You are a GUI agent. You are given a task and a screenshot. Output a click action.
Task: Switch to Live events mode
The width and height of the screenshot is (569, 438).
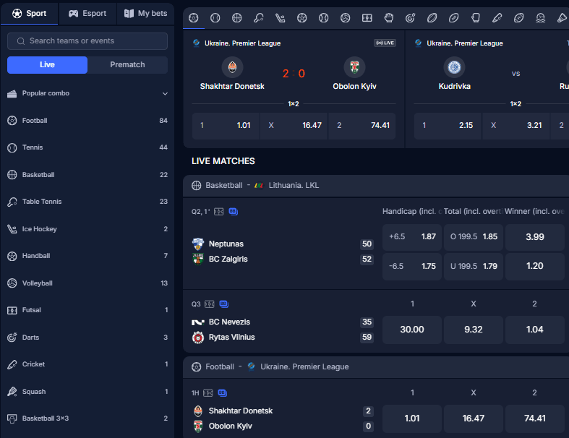[47, 64]
